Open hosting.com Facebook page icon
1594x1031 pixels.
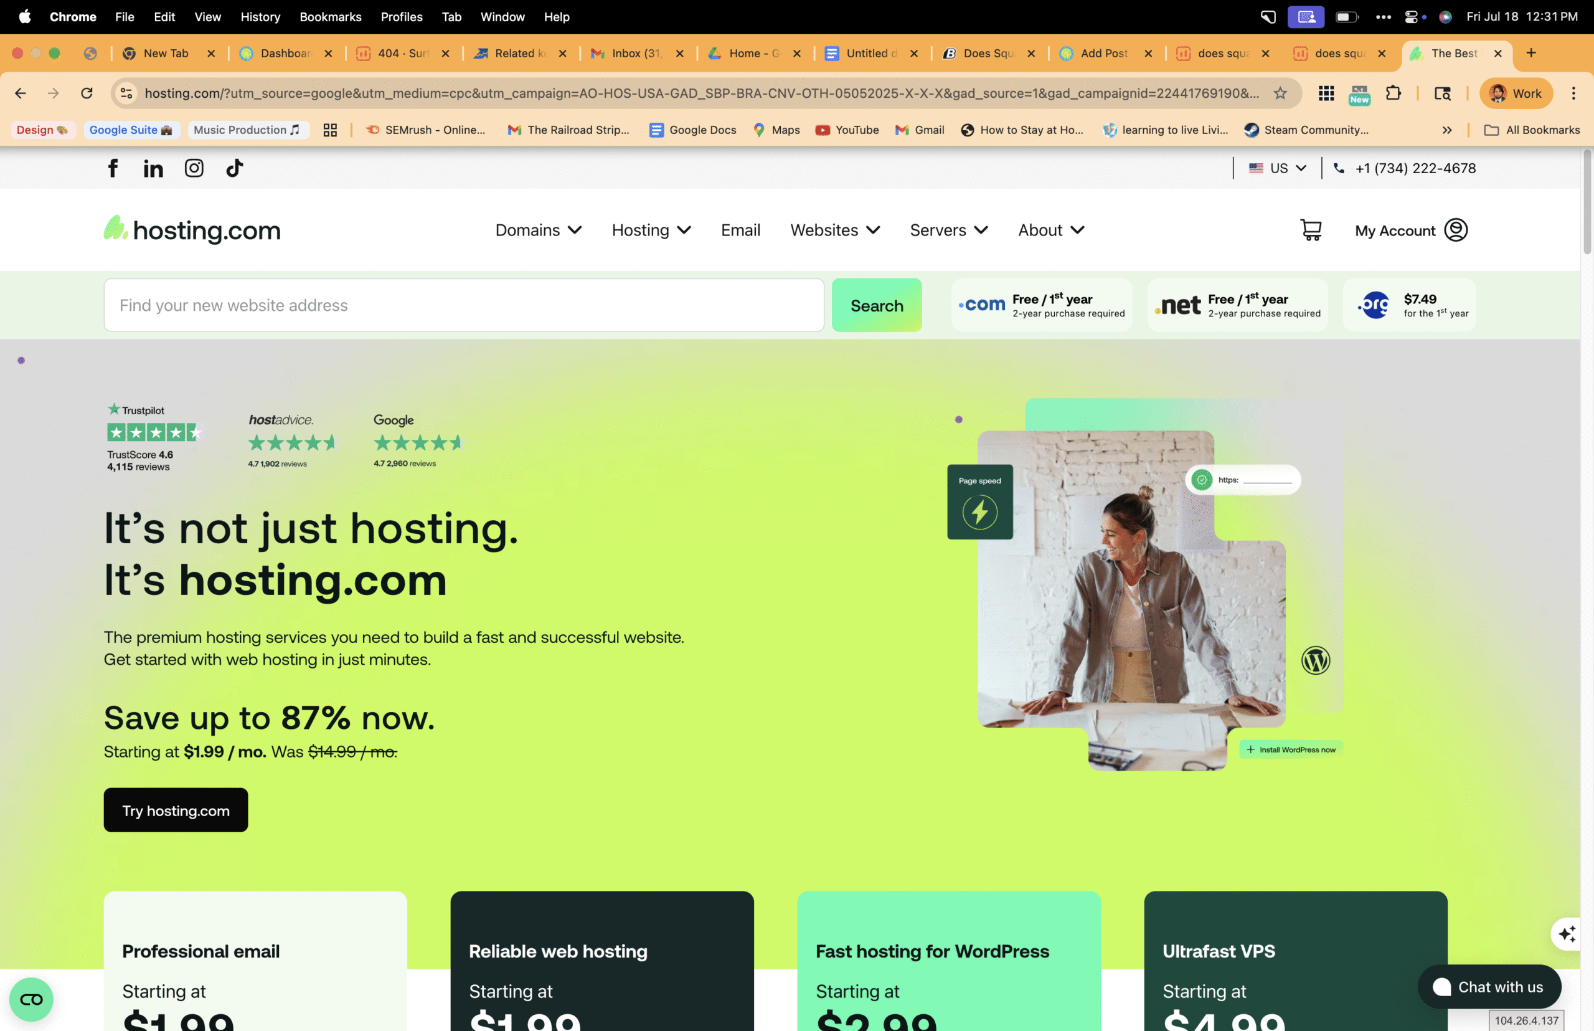113,168
